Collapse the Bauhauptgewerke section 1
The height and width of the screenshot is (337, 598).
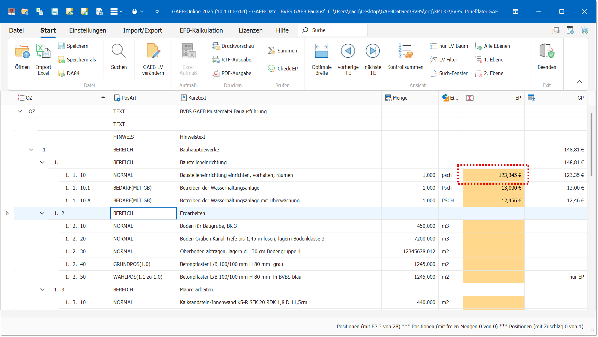click(31, 150)
